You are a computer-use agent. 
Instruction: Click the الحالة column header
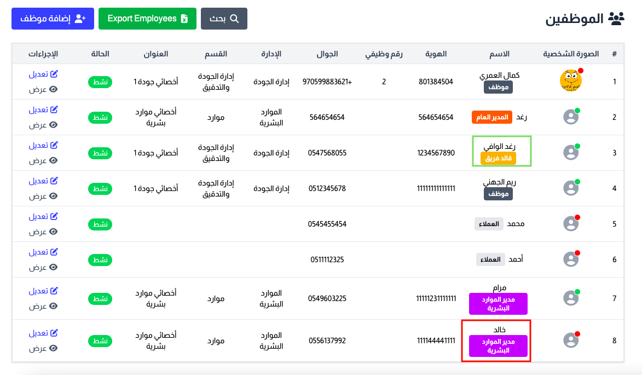click(100, 54)
